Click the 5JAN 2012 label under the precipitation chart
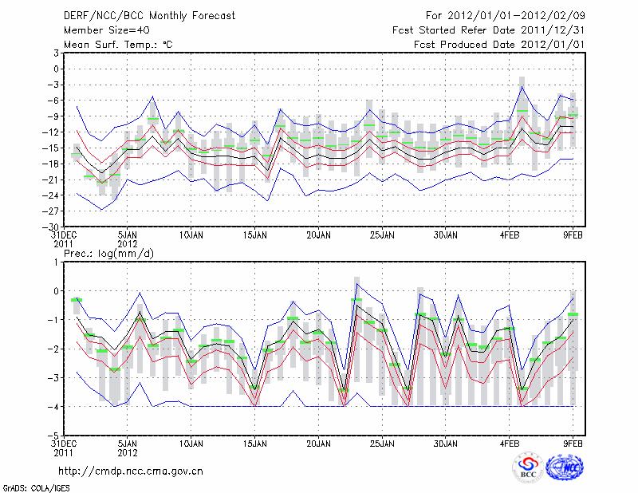The image size is (638, 493). [128, 448]
